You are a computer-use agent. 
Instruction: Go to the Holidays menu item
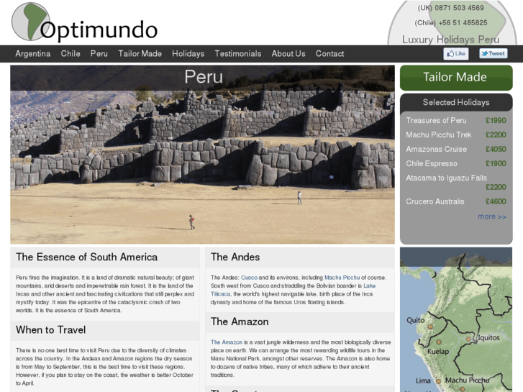click(188, 54)
